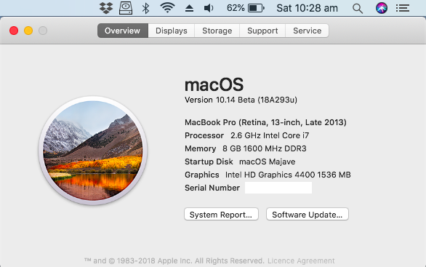
Task: Close the window with red button
Action: coord(14,31)
